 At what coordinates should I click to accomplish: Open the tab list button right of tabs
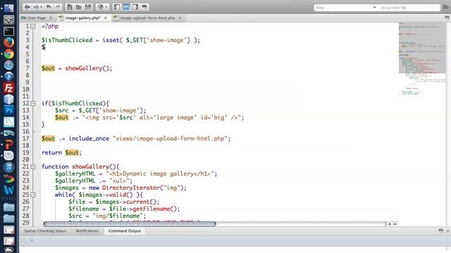click(x=447, y=18)
